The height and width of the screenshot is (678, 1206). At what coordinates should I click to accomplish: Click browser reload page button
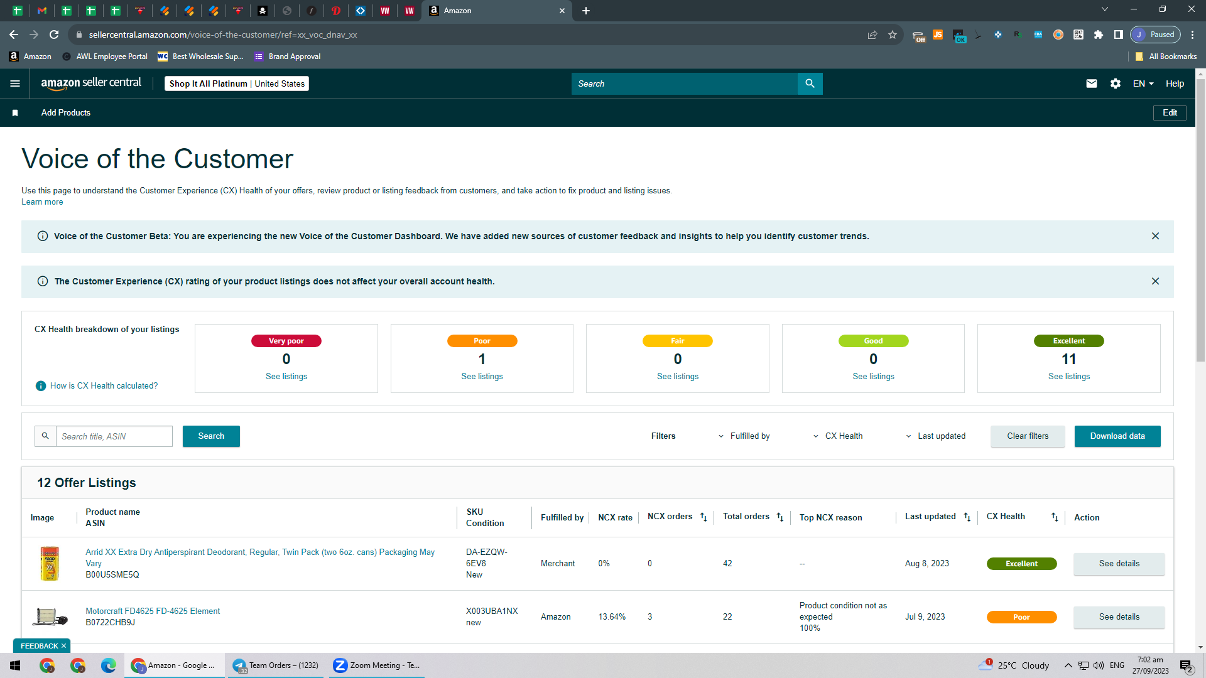54,35
